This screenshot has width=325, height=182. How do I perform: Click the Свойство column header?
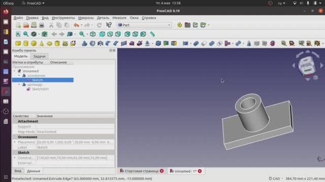[21, 116]
